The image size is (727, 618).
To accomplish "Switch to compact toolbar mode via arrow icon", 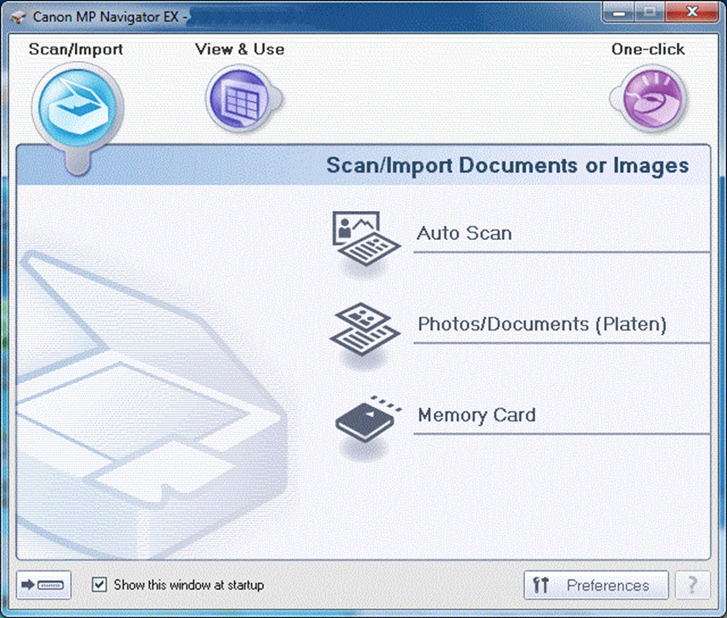I will point(44,585).
